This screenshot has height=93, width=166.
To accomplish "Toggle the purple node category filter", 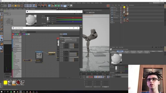I will [24, 34].
